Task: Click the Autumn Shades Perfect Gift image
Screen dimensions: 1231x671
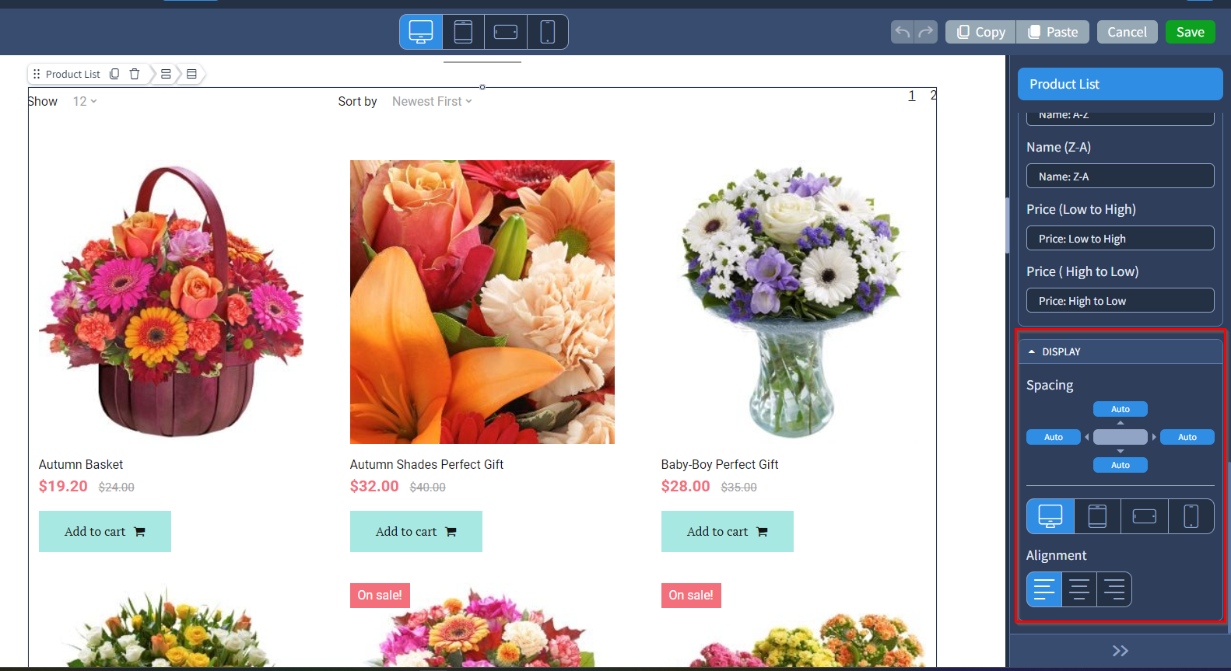Action: click(482, 302)
